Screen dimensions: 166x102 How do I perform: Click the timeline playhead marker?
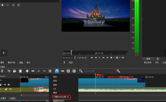[x=95, y=75]
